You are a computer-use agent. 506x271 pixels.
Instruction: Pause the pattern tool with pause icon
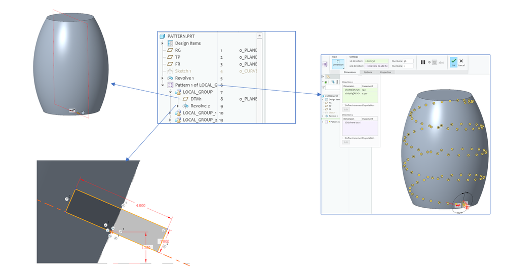click(423, 62)
